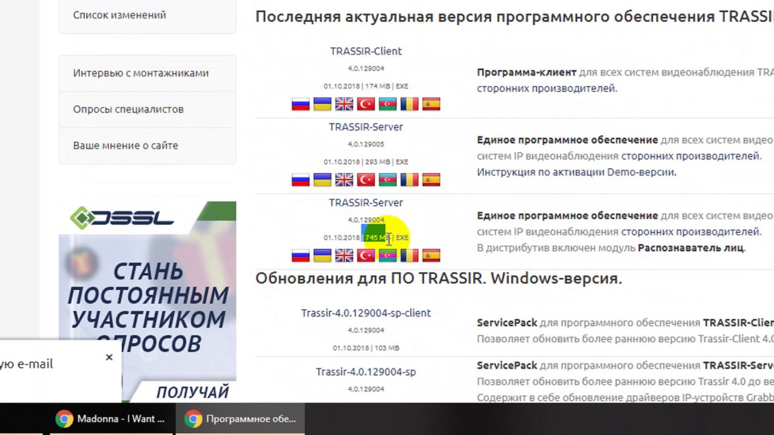
Task: Select UK flag under 293 MB TRASSIR-Server
Action: click(x=344, y=179)
